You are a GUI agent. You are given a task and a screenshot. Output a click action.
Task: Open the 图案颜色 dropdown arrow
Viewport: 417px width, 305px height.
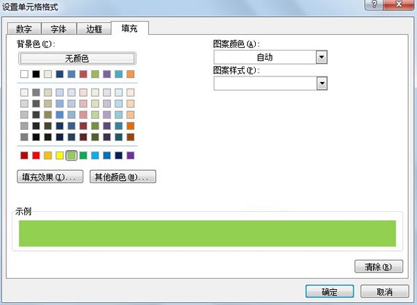coord(322,57)
